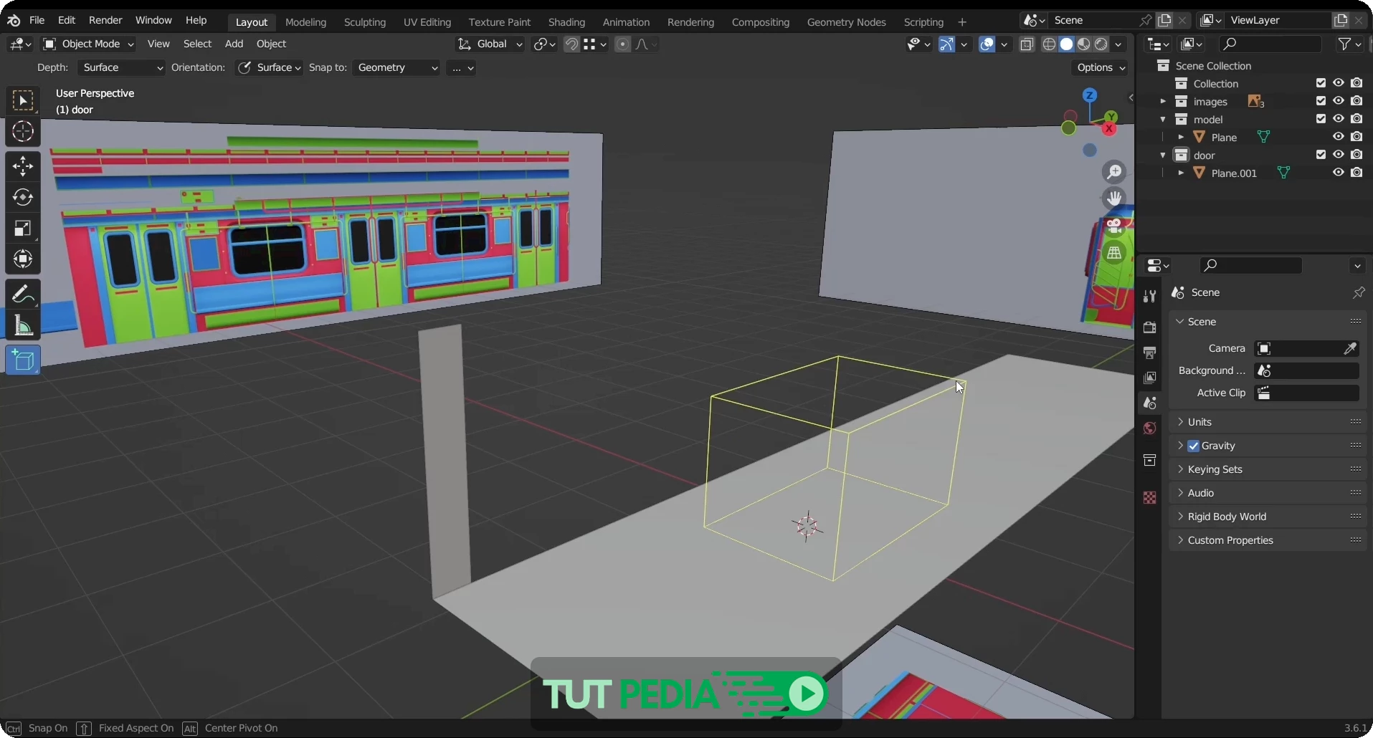The height and width of the screenshot is (738, 1373).
Task: Select the Move tool
Action: tap(23, 166)
